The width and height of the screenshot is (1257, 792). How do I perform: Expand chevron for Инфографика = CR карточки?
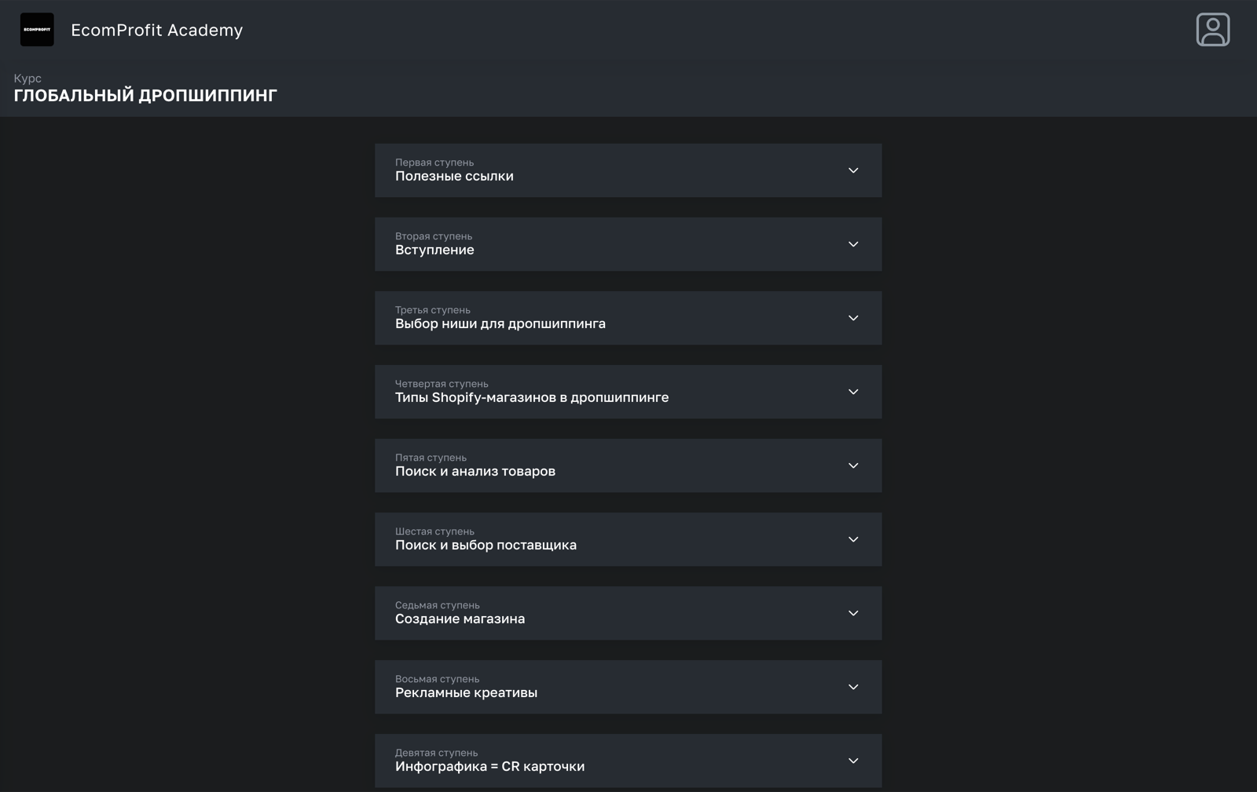tap(853, 761)
